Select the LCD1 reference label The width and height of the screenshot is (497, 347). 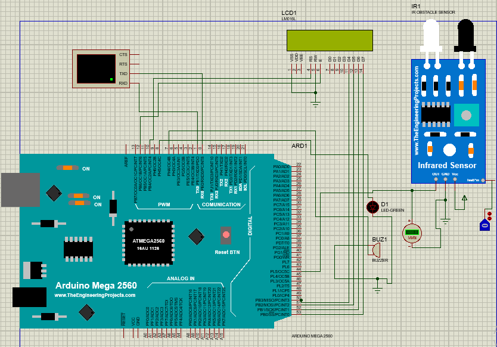click(289, 13)
